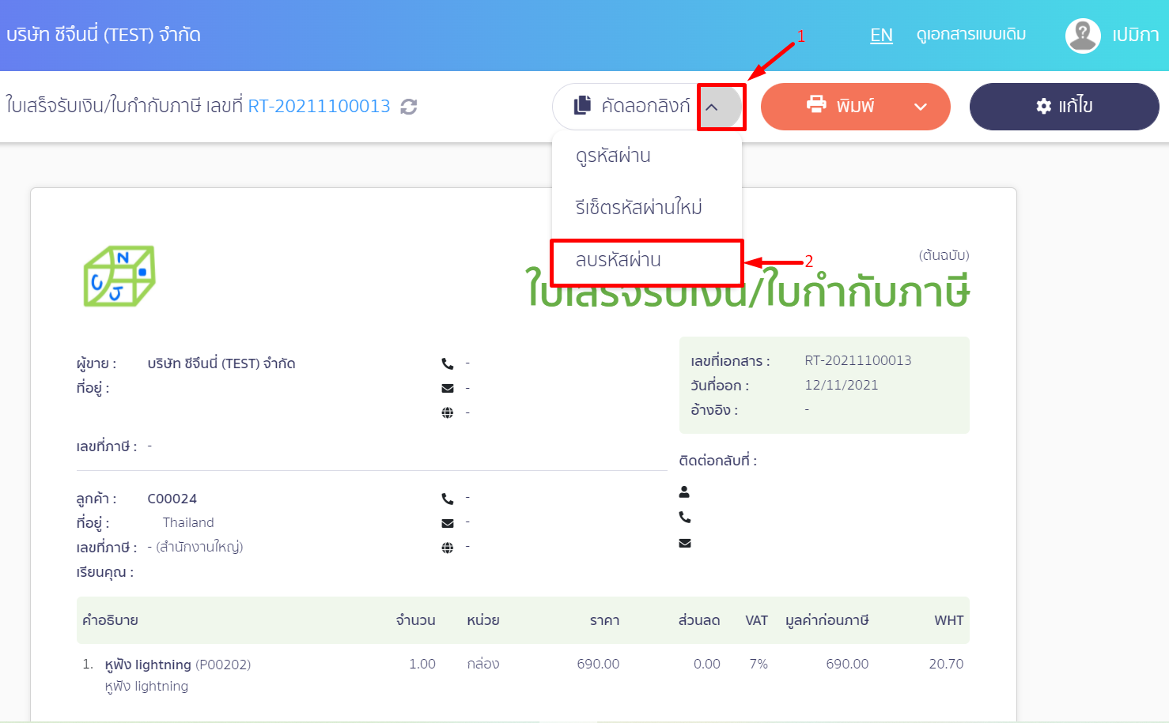1169x723 pixels.
Task: Click the orange พิมพ์ button
Action: click(x=856, y=106)
